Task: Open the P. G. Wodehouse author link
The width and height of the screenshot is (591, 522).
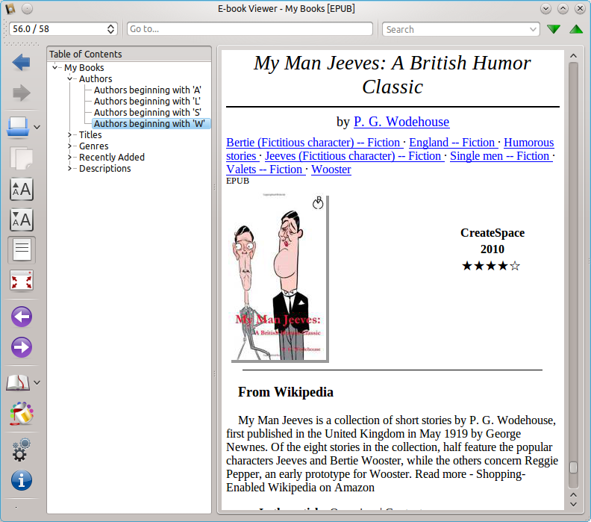Action: [x=401, y=122]
